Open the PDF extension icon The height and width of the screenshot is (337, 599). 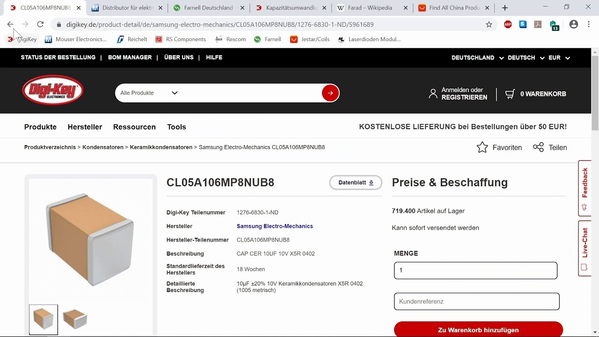click(x=538, y=25)
